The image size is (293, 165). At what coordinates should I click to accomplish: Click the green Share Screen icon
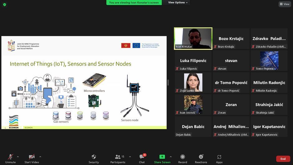click(x=162, y=157)
